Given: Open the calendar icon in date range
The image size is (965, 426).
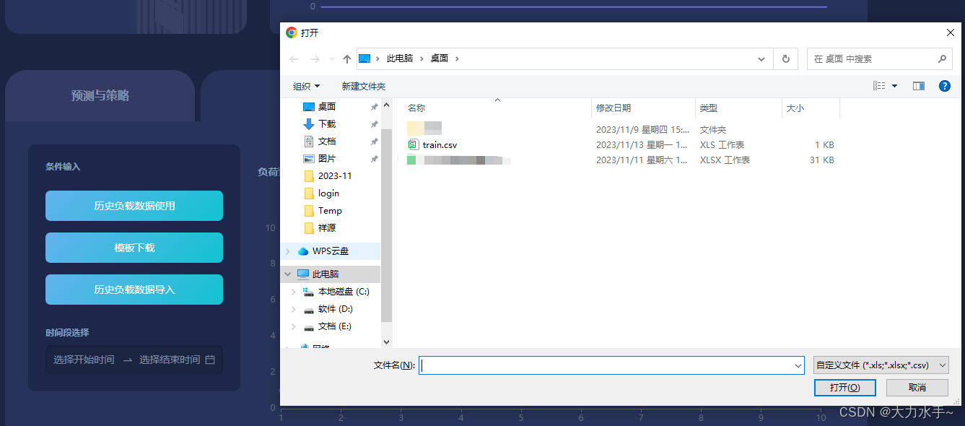Looking at the screenshot, I should [x=210, y=360].
